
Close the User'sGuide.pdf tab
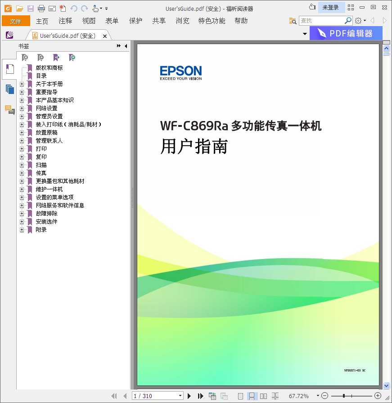105,36
